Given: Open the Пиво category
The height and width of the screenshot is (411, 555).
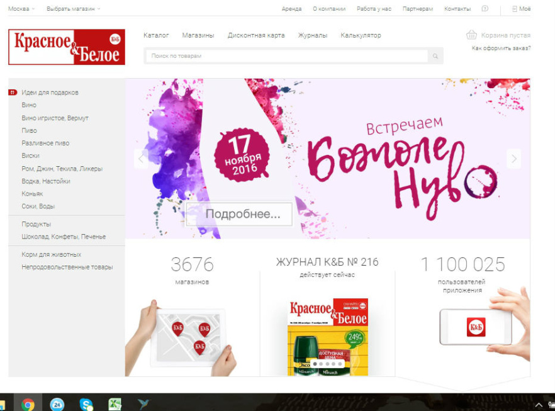Looking at the screenshot, I should 30,130.
